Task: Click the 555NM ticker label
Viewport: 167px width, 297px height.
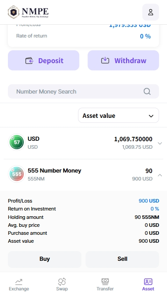Action: pos(36,179)
